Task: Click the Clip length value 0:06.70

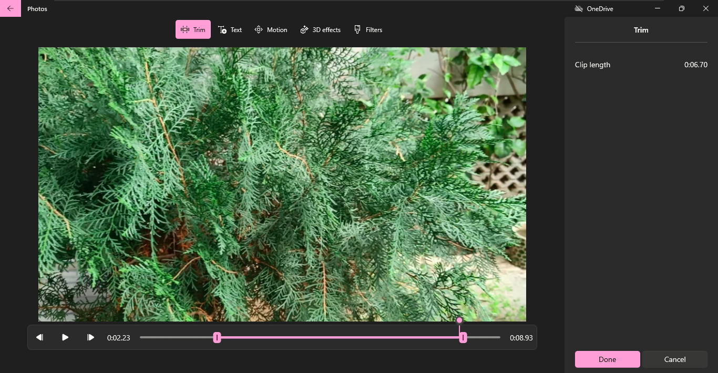Action: (x=696, y=65)
